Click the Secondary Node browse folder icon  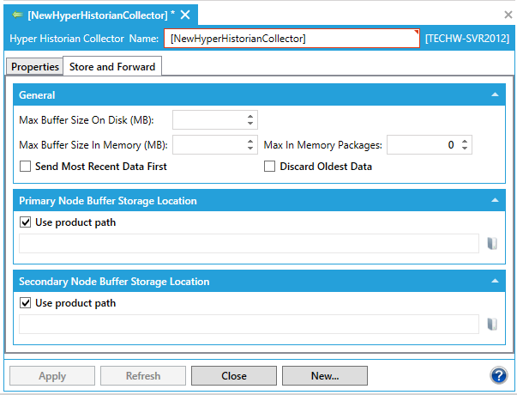pyautogui.click(x=492, y=325)
